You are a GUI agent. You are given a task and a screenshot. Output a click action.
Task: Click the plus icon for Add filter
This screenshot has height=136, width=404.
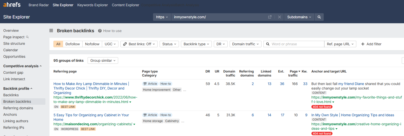[363, 44]
